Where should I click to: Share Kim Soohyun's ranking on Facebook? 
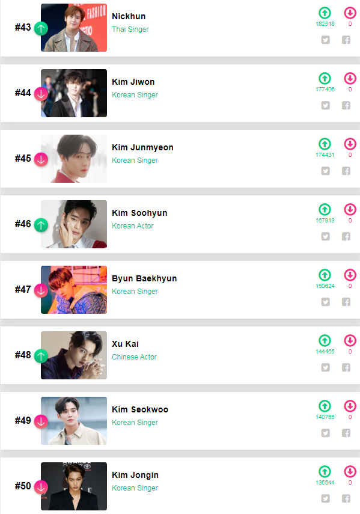point(346,236)
